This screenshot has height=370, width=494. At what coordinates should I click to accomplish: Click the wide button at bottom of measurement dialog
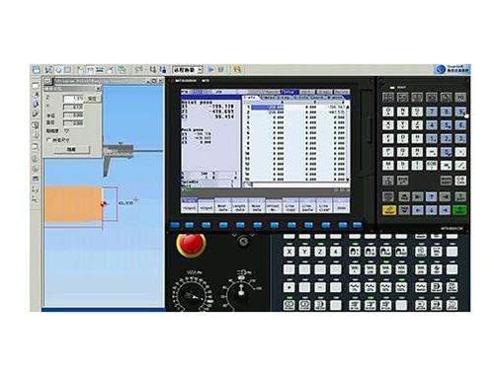tap(71, 149)
